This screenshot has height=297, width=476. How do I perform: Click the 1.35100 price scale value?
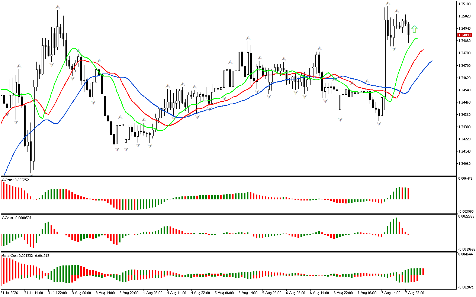[465, 4]
